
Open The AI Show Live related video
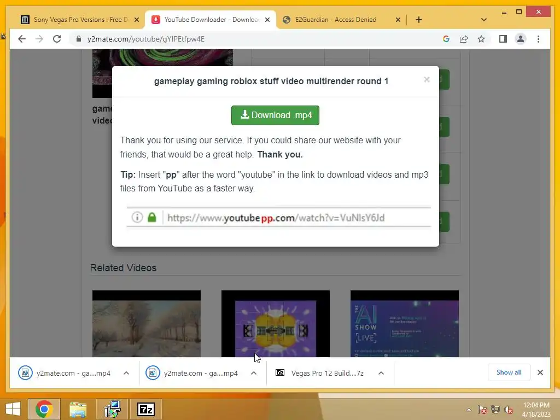405,324
